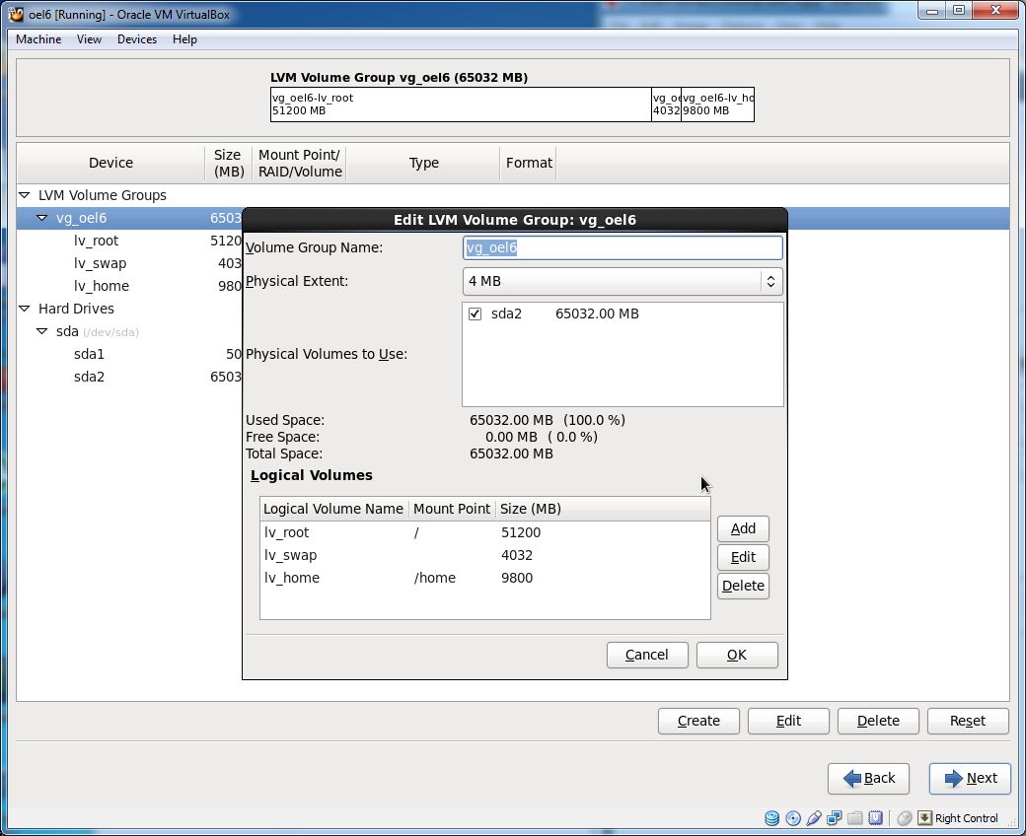The height and width of the screenshot is (836, 1026).
Task: Click the Device column header
Action: [x=110, y=163]
